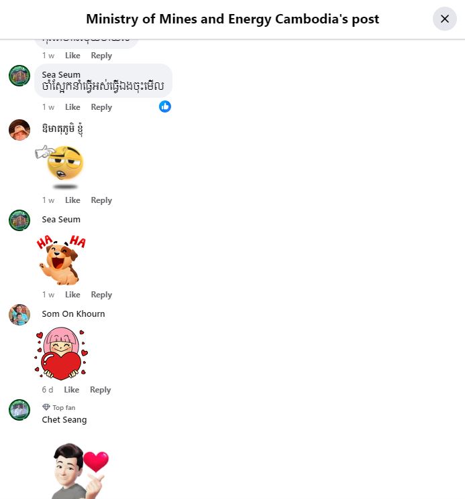Click the Top fan diamond badge icon
Viewport: 465px width, 499px height.
pos(46,407)
